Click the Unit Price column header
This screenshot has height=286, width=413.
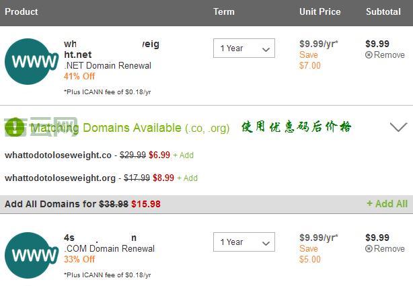click(320, 11)
